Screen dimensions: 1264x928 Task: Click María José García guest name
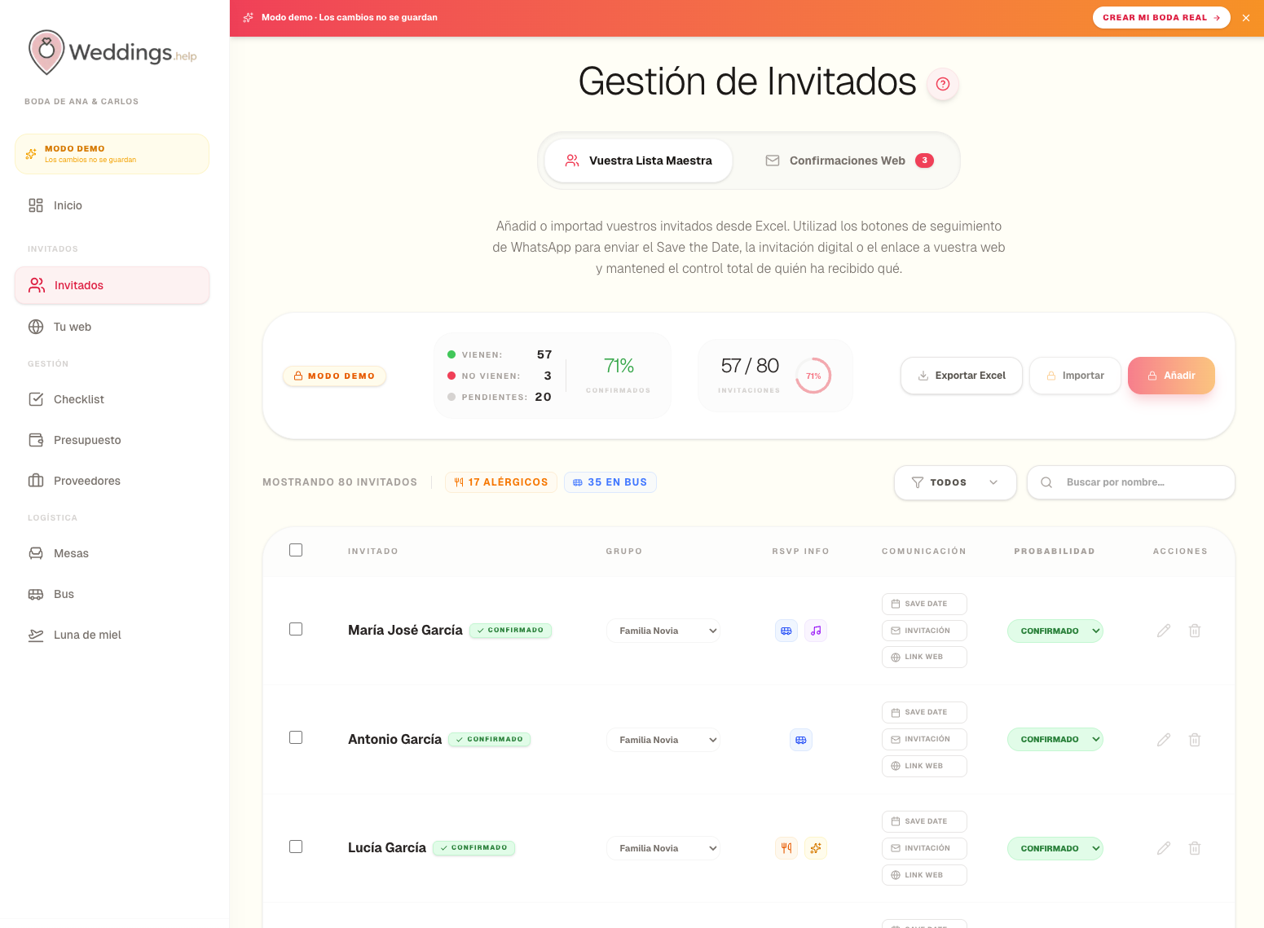[405, 630]
